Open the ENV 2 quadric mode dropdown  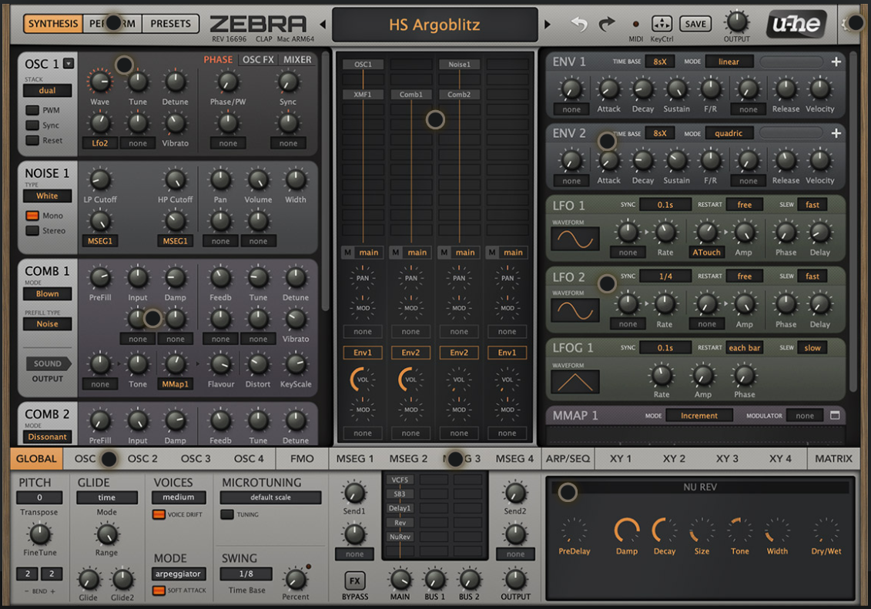[x=729, y=133]
